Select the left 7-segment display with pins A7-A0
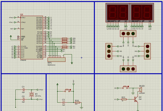The width and height of the screenshot is (163, 111). (x=118, y=13)
